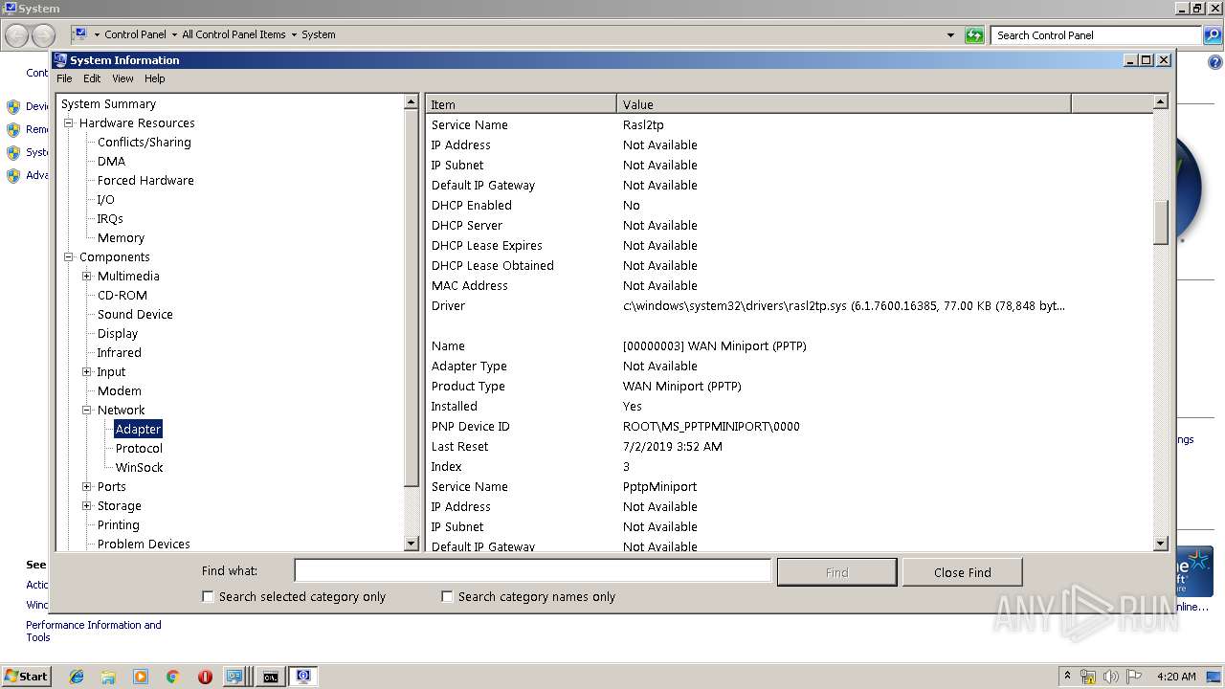The width and height of the screenshot is (1225, 689).
Task: Select System Summary in tree
Action: [x=108, y=103]
